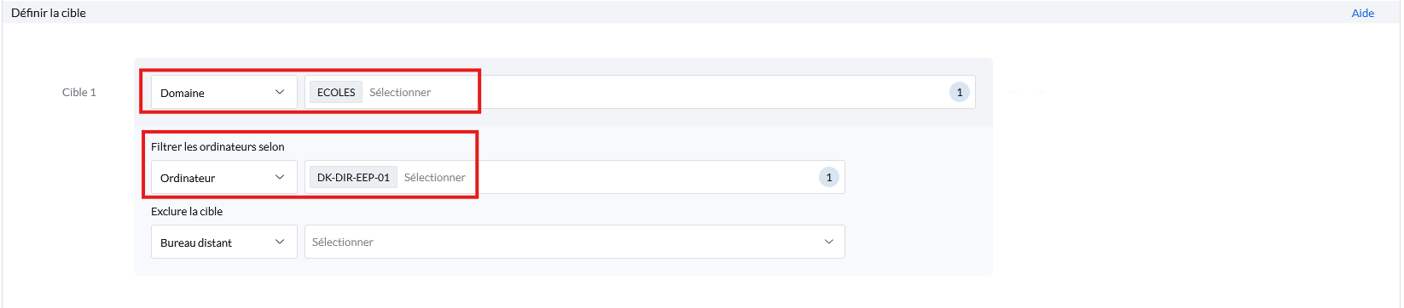
Task: Click the chevron arrow beside Bureau distant
Action: pyautogui.click(x=280, y=242)
